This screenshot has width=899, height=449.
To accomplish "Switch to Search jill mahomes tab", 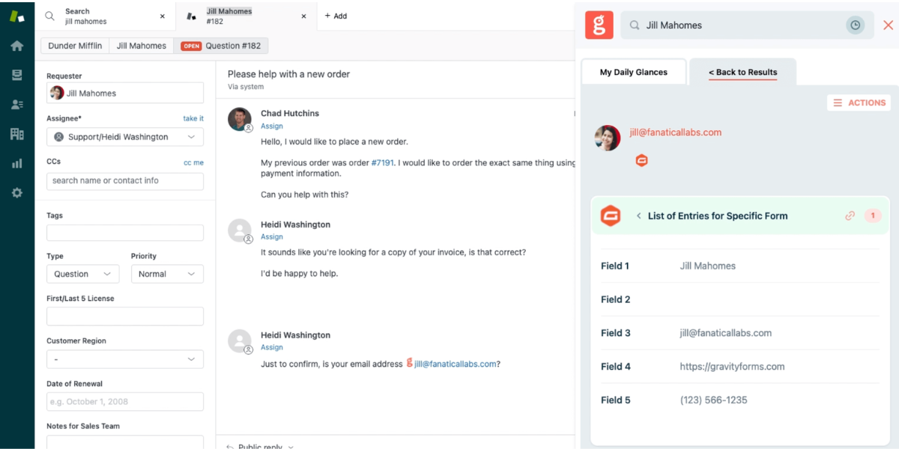I will pyautogui.click(x=105, y=16).
